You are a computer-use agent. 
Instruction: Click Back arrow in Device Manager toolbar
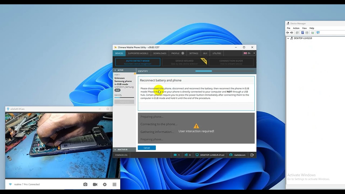click(288, 33)
